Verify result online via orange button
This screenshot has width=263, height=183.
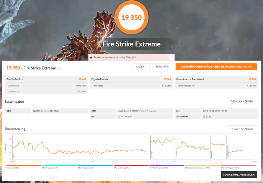tap(216, 67)
